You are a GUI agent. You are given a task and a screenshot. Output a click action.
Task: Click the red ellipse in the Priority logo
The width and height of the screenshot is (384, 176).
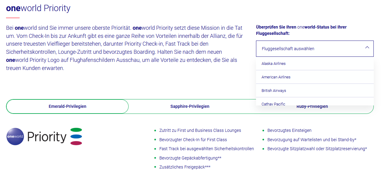click(x=76, y=143)
